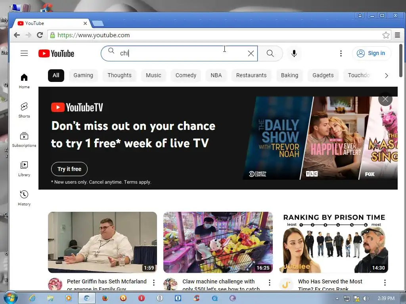Launch Firefox from taskbar
406x304 pixels.
coord(105,298)
